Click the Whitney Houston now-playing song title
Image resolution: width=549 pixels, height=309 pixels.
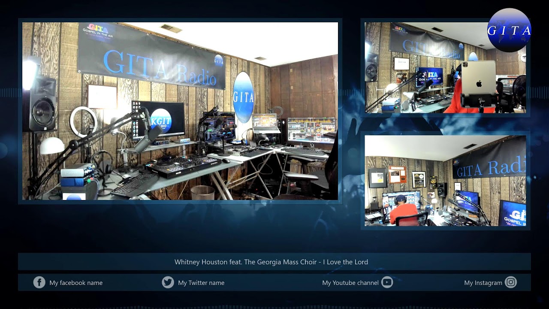pyautogui.click(x=271, y=262)
